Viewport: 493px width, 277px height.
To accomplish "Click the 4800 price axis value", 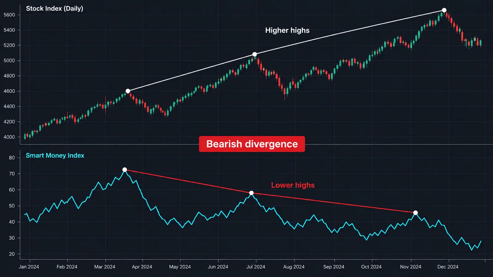I will (x=9, y=76).
